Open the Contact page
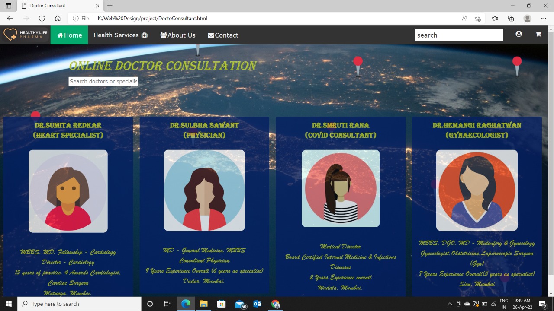554x311 pixels. click(223, 35)
